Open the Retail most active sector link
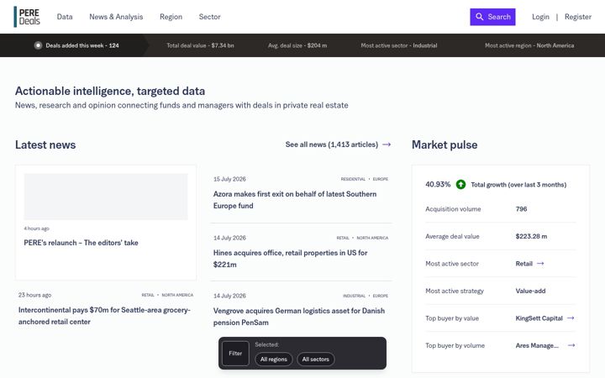The height and width of the screenshot is (378, 605). [524, 264]
